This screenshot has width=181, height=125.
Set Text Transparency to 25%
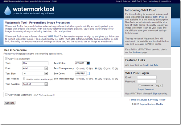(x=105, y=68)
